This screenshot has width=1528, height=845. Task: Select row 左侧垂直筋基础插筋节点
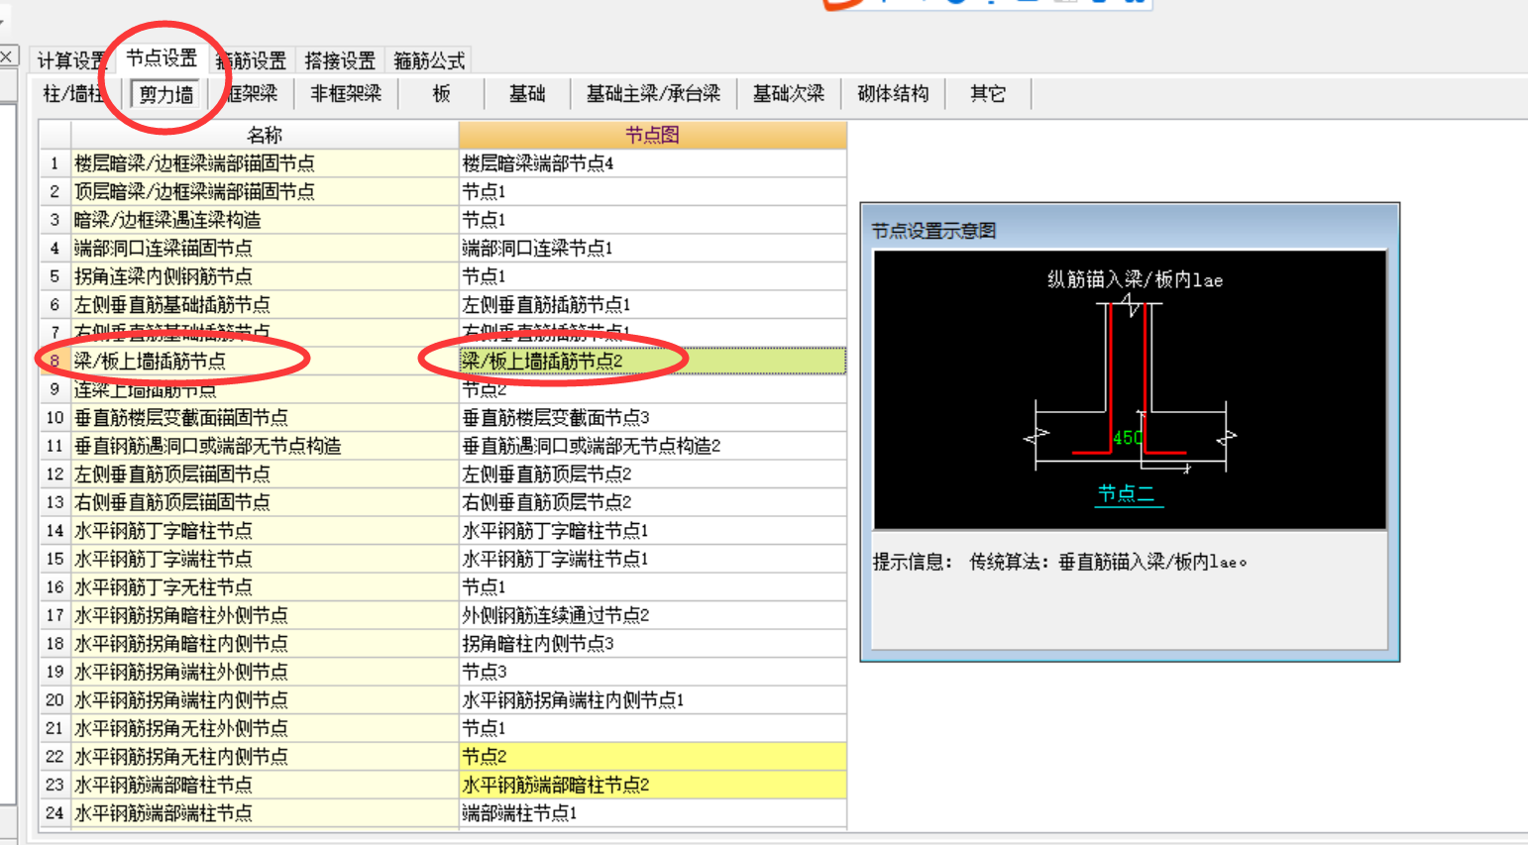(x=265, y=304)
